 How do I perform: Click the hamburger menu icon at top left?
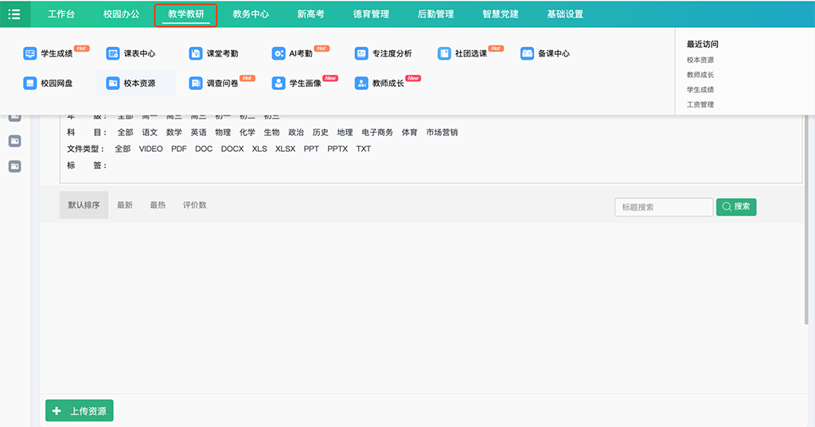point(14,14)
